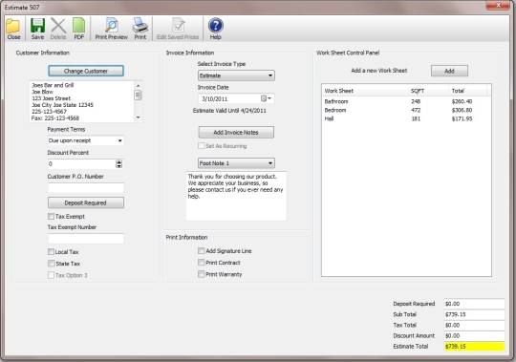Enable the Tax Exempt checkbox
The image size is (516, 362).
(x=51, y=217)
